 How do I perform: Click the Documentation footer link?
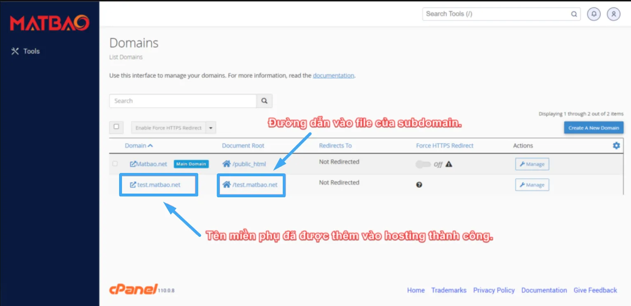click(544, 290)
